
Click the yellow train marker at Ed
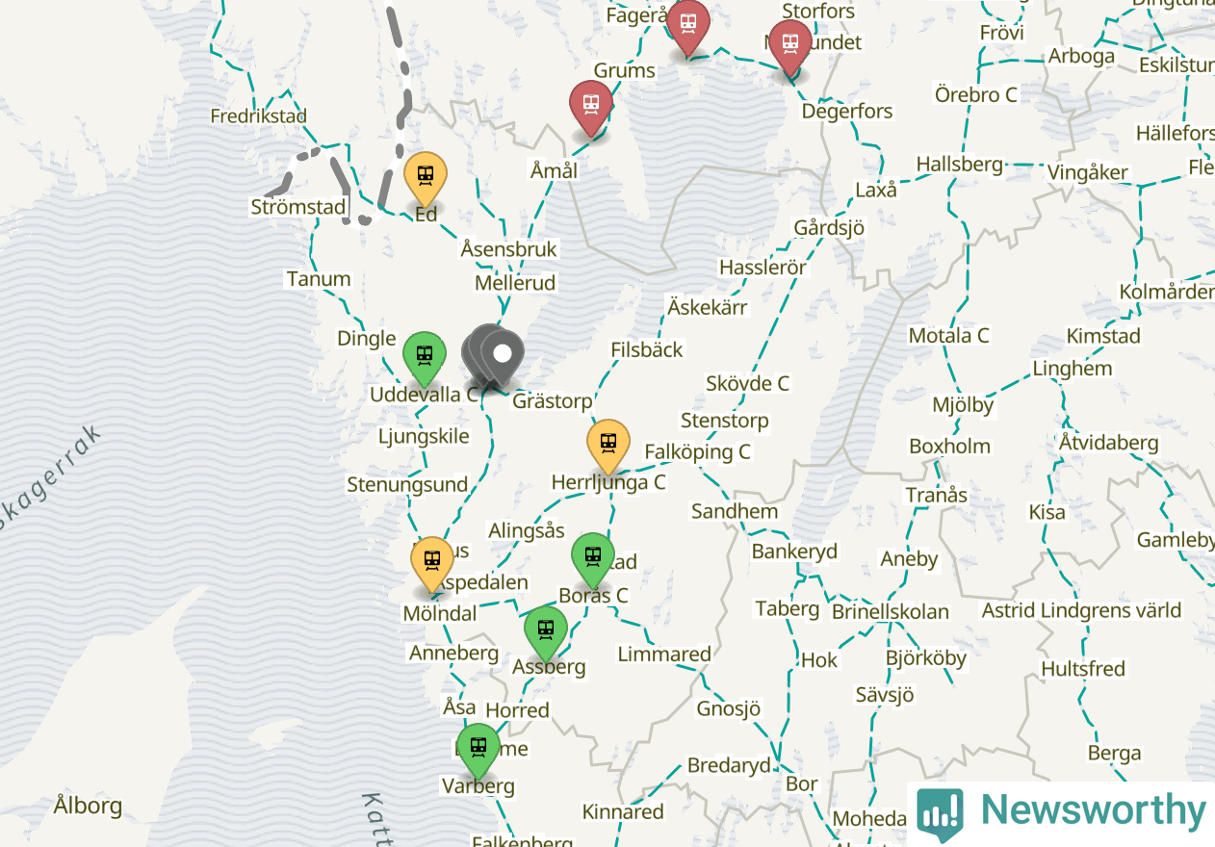coord(425,179)
